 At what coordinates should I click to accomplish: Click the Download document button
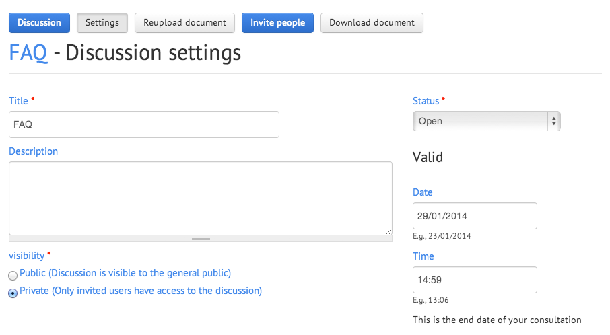pyautogui.click(x=372, y=23)
